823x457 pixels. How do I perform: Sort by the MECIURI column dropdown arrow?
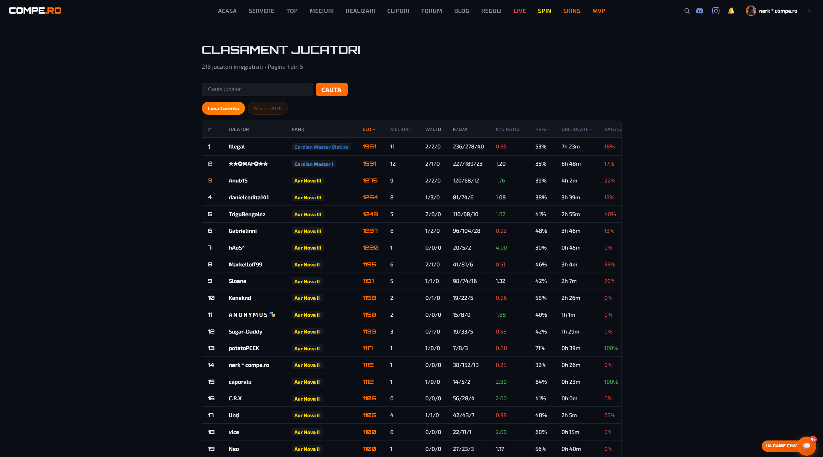[412, 129]
